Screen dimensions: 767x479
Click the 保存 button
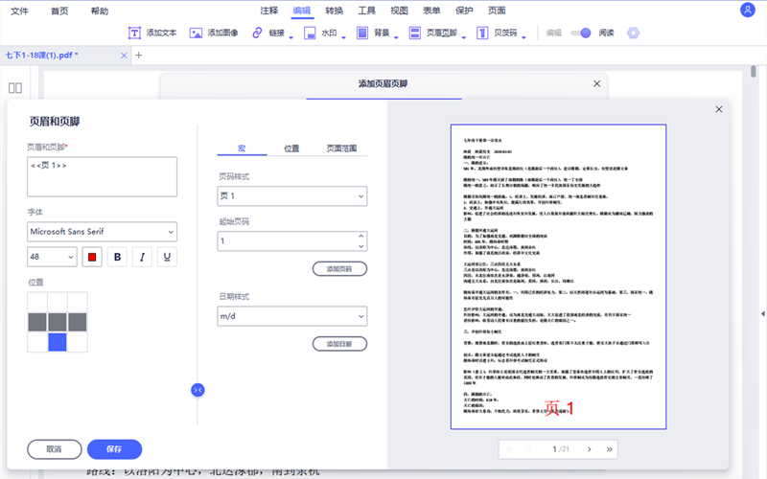tap(114, 448)
